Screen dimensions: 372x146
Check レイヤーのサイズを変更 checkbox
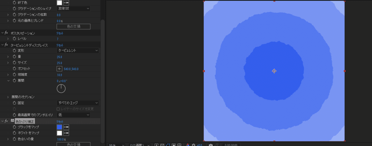tap(58, 109)
